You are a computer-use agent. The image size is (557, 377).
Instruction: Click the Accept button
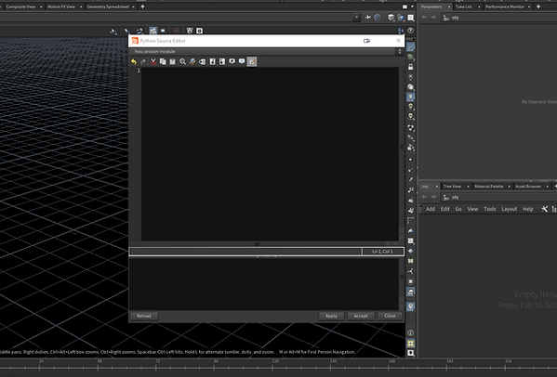(361, 316)
